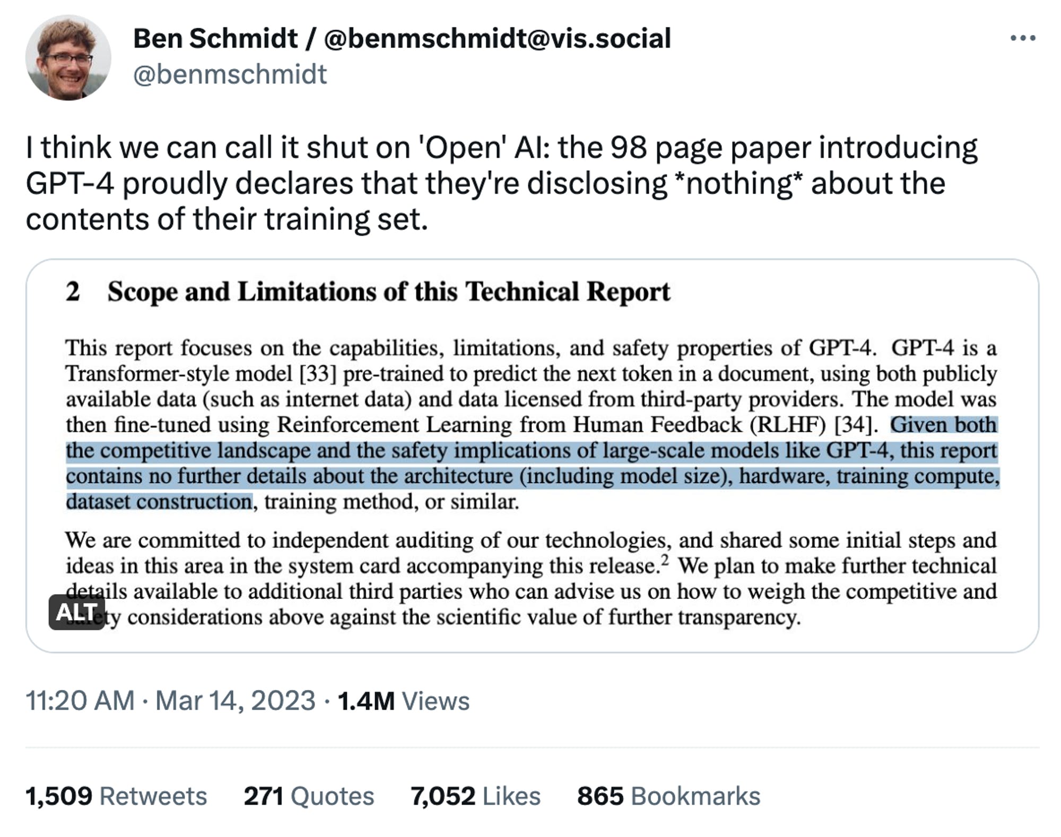The width and height of the screenshot is (1061, 837).
Task: Click the 'Scope and Limitations' heading in image
Action: (x=388, y=292)
